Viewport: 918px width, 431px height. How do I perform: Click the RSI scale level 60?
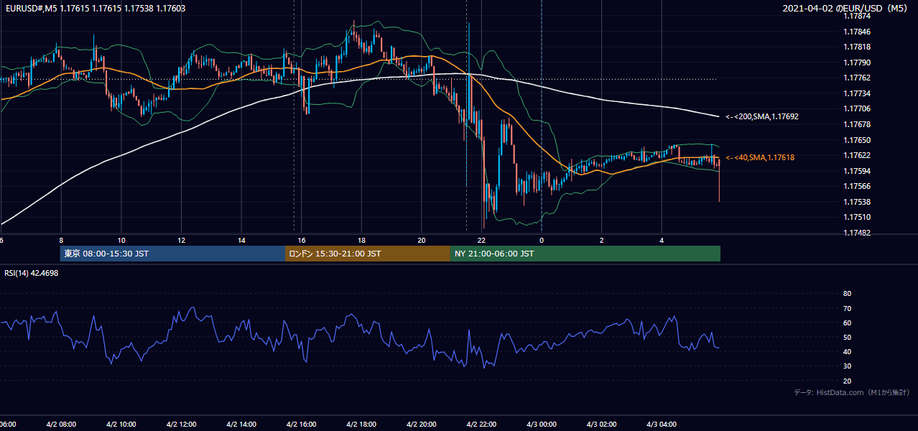[x=847, y=323]
